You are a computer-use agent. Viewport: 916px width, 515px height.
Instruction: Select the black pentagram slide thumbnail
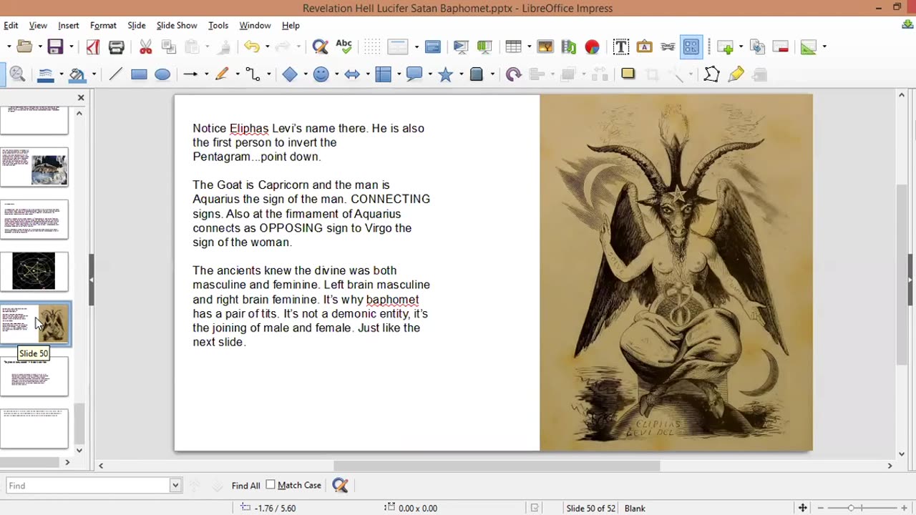point(34,271)
